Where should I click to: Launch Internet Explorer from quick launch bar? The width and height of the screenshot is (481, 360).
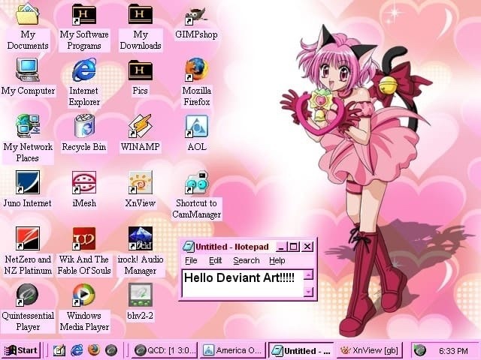77,350
